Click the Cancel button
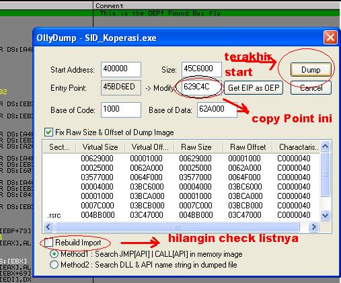This screenshot has height=283, width=341. [311, 87]
